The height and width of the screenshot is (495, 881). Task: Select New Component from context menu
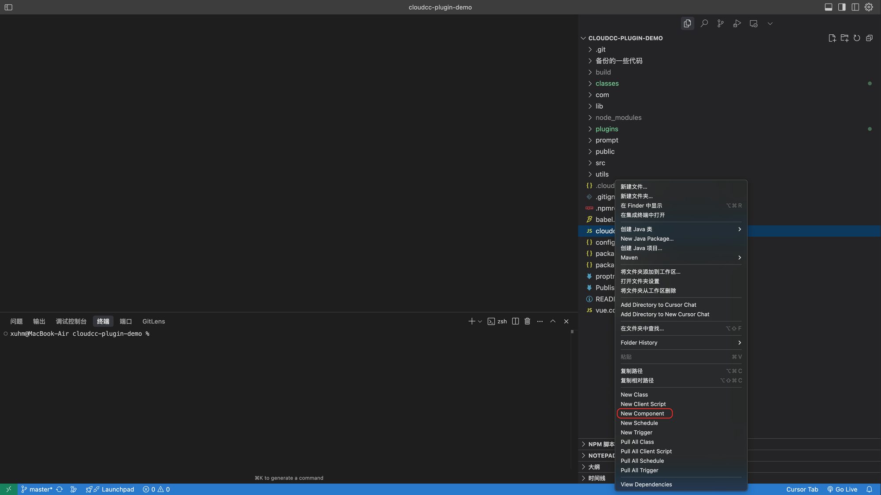coord(642,414)
